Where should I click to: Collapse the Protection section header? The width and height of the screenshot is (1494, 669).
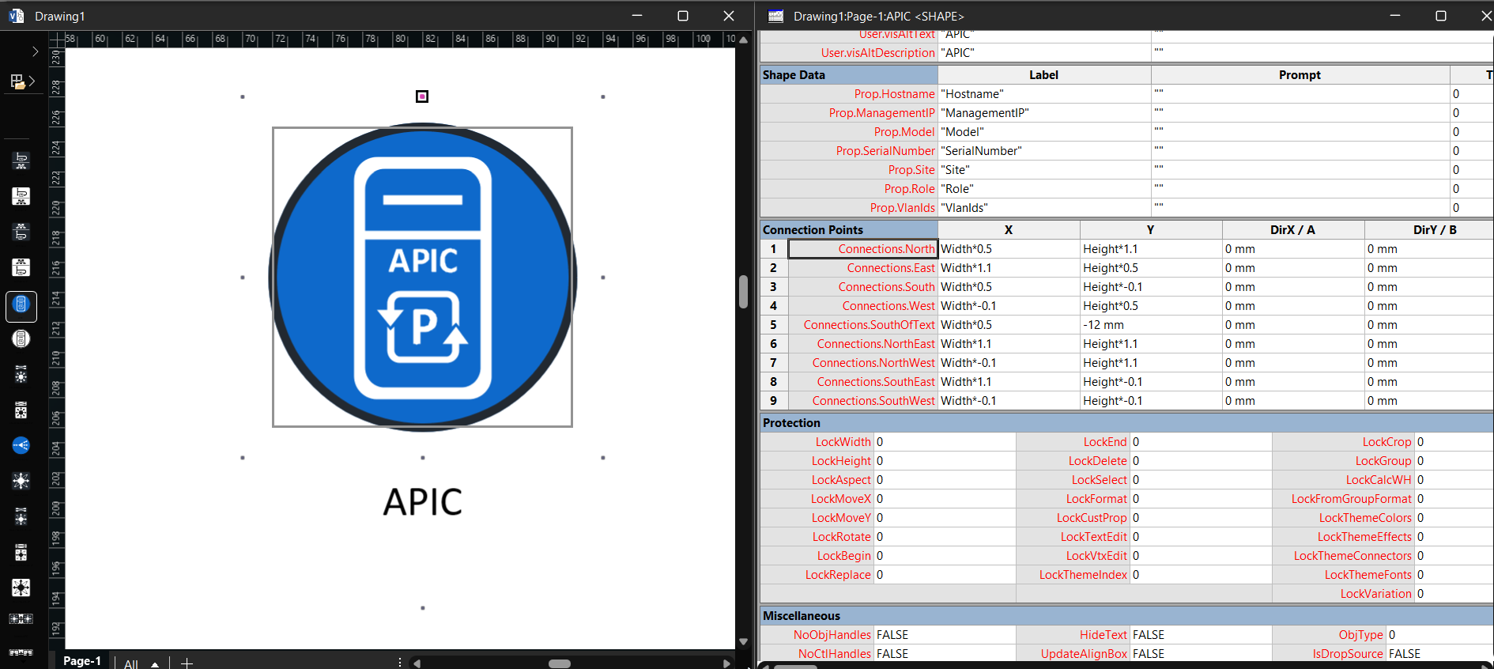tap(1126, 423)
